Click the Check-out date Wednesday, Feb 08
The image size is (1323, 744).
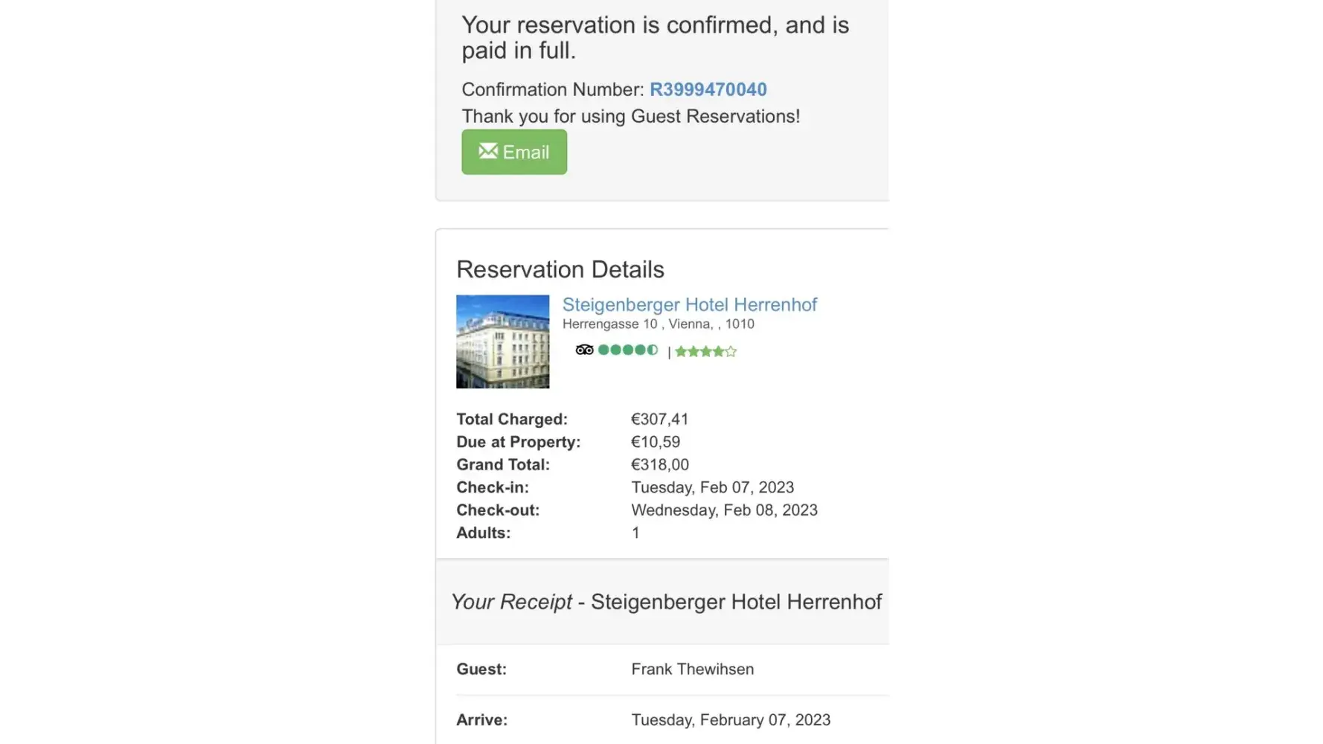(x=724, y=510)
